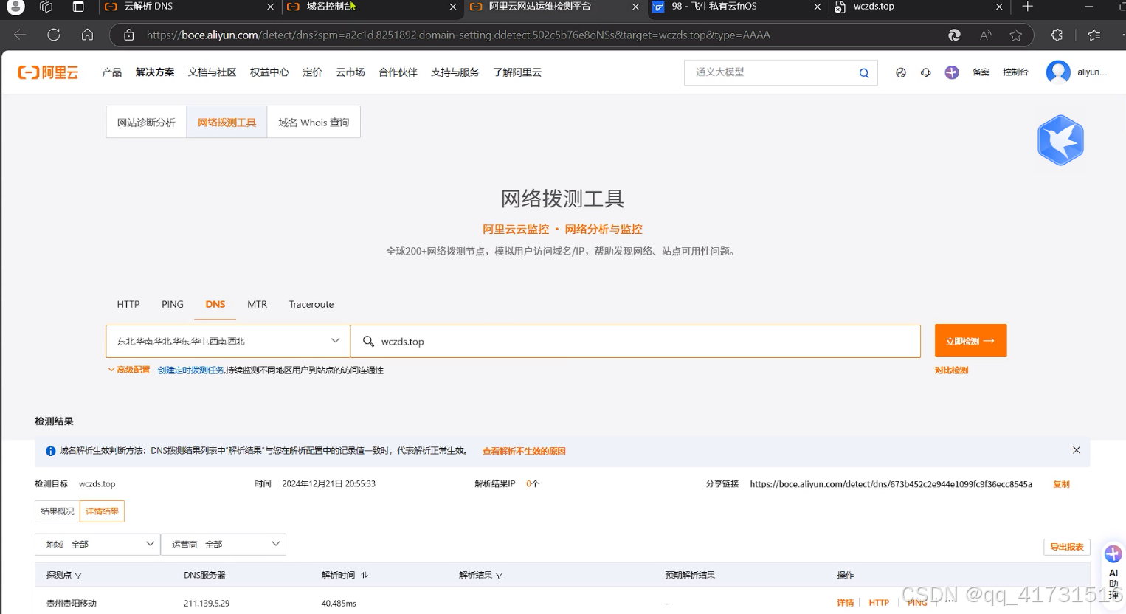This screenshot has width=1126, height=614.
Task: Open favorites list icon in toolbar
Action: tap(1094, 35)
